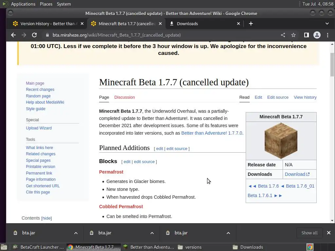Click the padlock site info icon

(47, 35)
